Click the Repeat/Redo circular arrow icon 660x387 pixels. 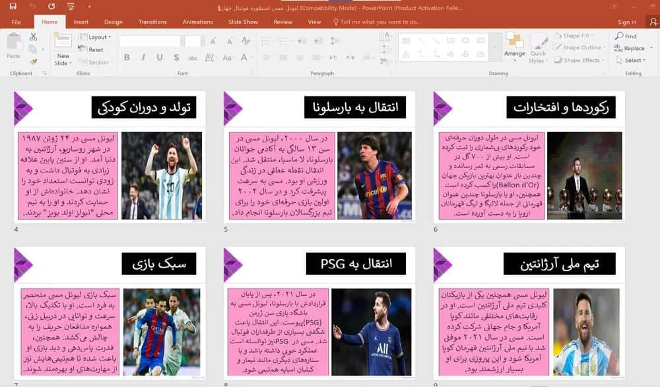tap(51, 7)
